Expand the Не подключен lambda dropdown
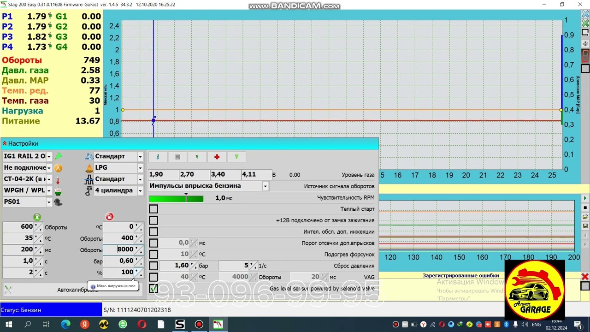This screenshot has height=332, width=590. (x=49, y=168)
